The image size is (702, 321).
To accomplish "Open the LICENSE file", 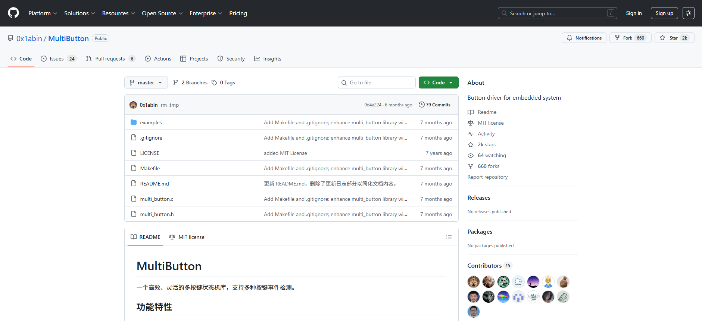I will (x=150, y=153).
